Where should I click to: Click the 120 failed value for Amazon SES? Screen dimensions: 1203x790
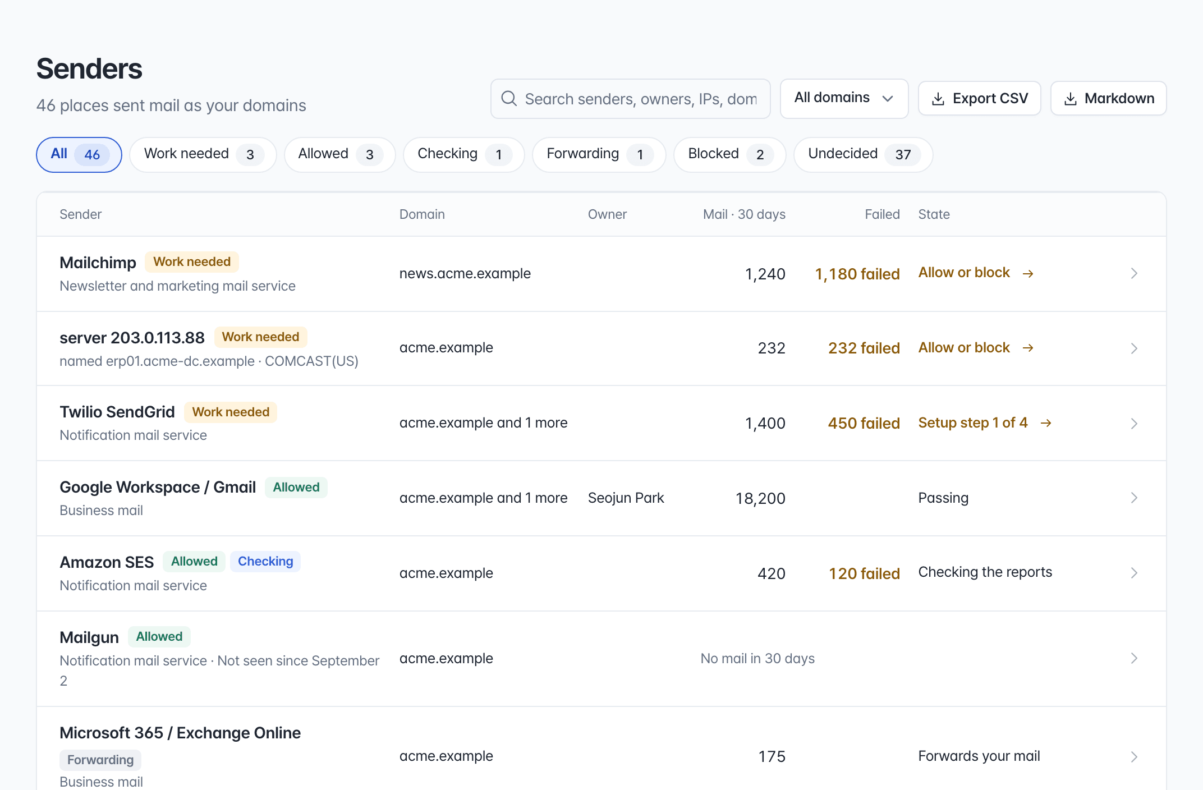tap(864, 573)
